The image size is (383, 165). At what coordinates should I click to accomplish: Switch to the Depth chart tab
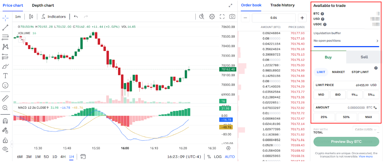43,5
